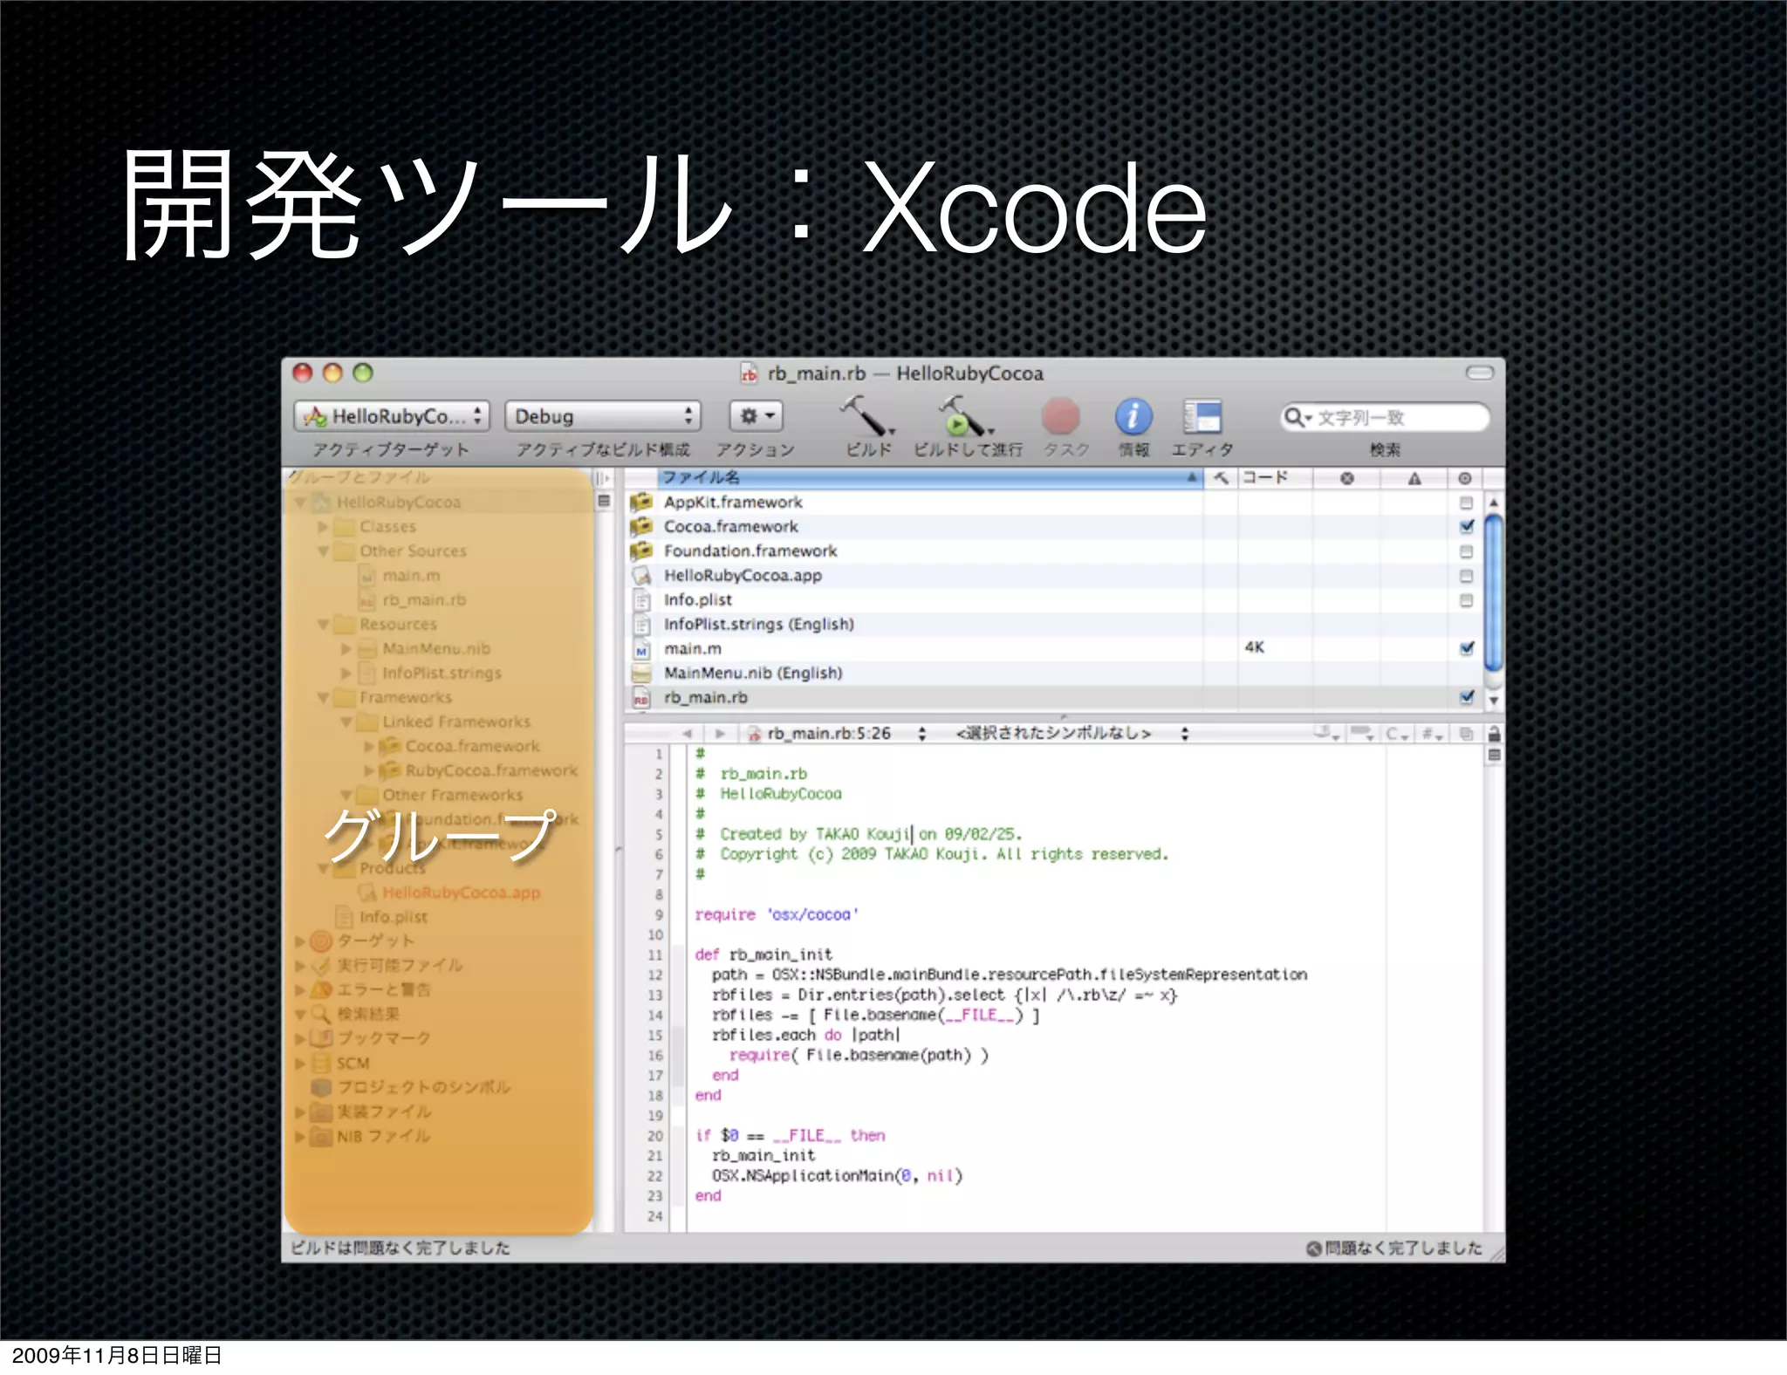Click the hammer build-status column header
The width and height of the screenshot is (1787, 1375).
(1221, 477)
